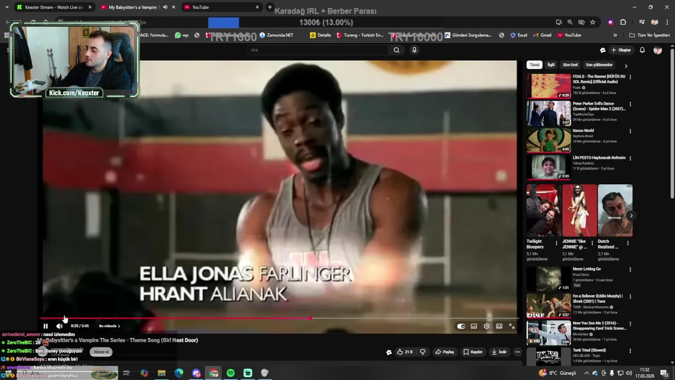Mute the video with the speaker icon
The height and width of the screenshot is (380, 675).
[59, 326]
